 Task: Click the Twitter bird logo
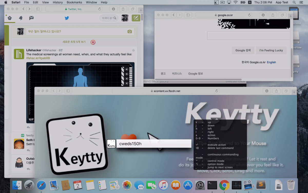click(67, 18)
